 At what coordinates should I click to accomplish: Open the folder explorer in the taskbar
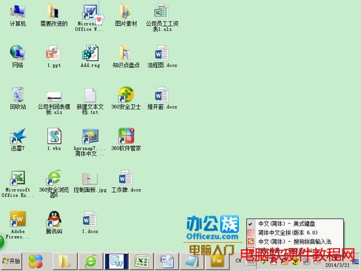65,261
